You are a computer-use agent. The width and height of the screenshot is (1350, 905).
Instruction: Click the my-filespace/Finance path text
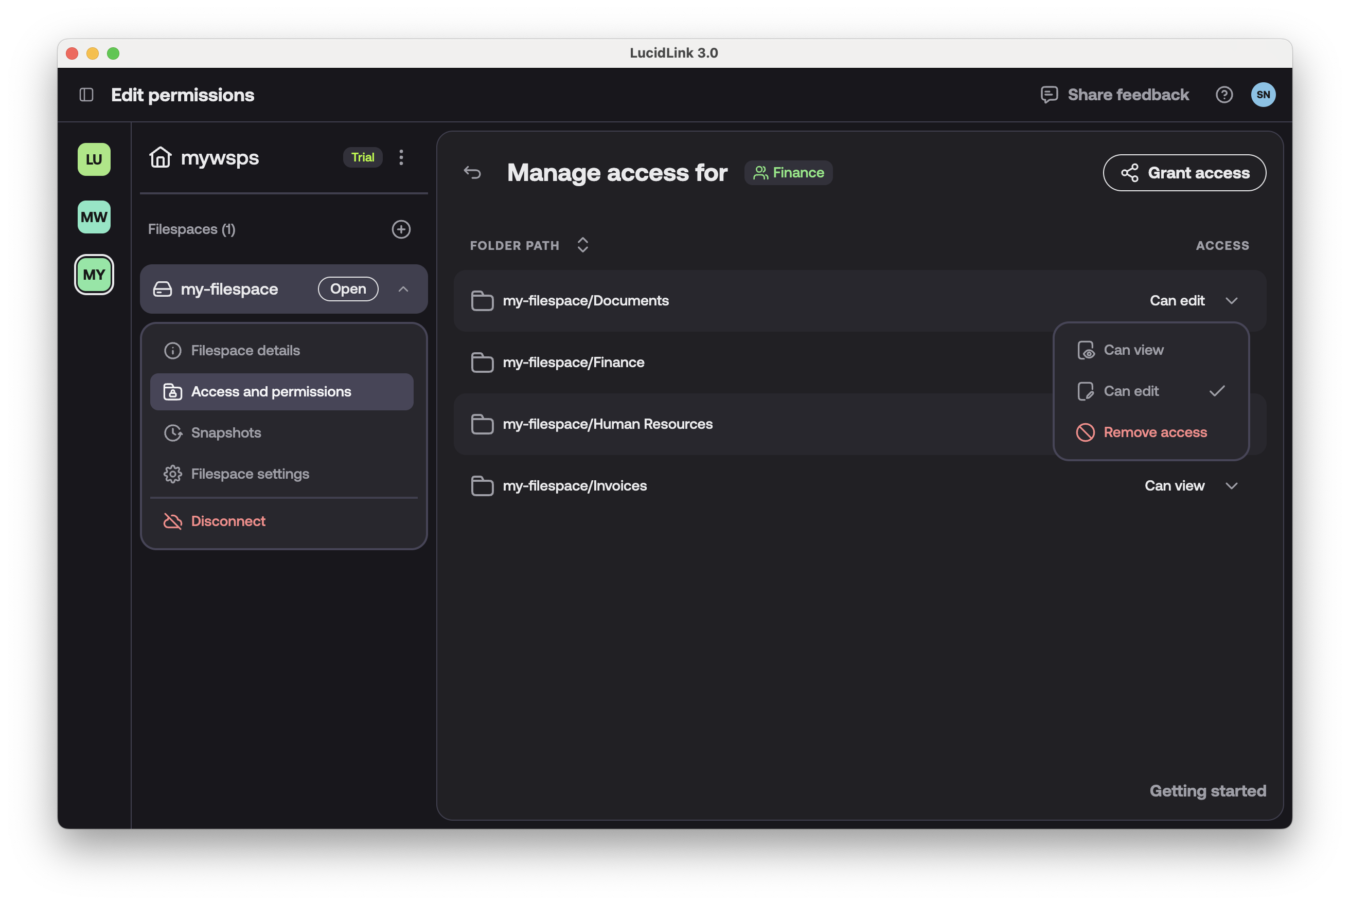pyautogui.click(x=573, y=363)
